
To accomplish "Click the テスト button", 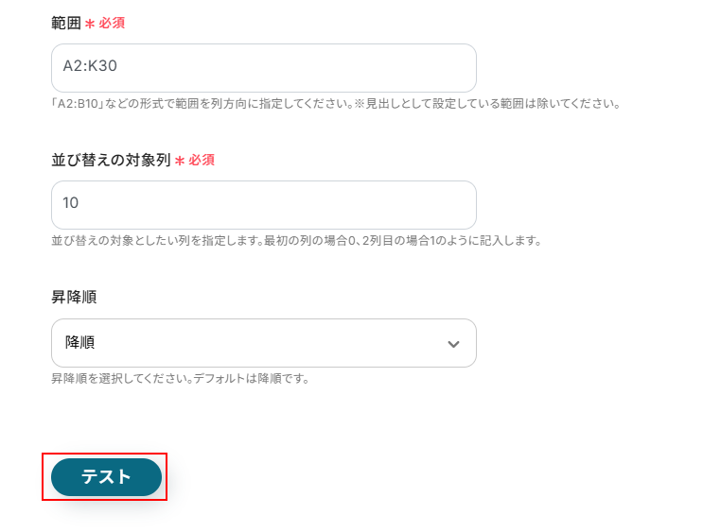I will click(x=106, y=477).
